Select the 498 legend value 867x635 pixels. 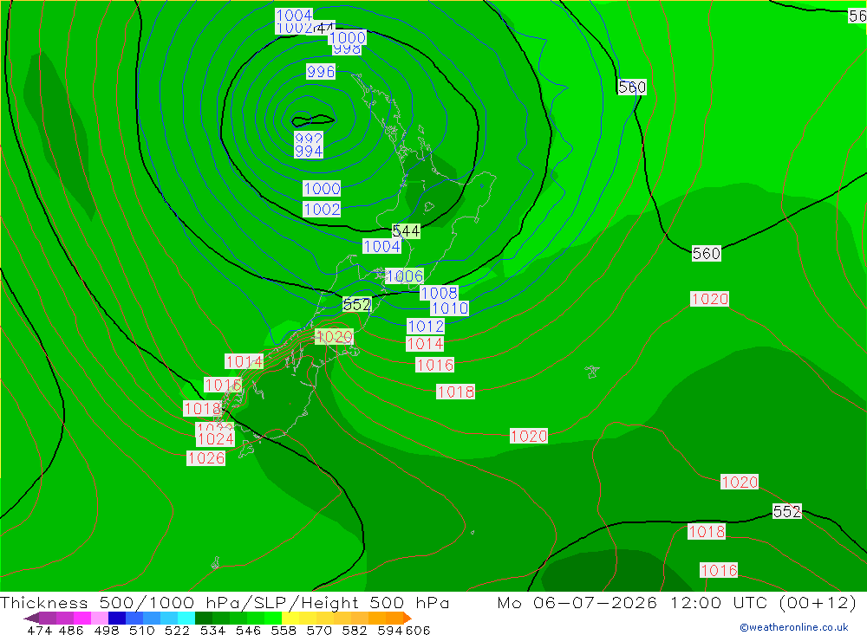[x=106, y=631]
